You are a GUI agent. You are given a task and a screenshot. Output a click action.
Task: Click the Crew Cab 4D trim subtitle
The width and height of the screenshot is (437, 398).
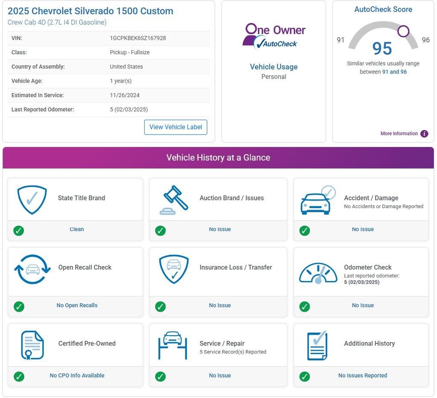pos(57,22)
